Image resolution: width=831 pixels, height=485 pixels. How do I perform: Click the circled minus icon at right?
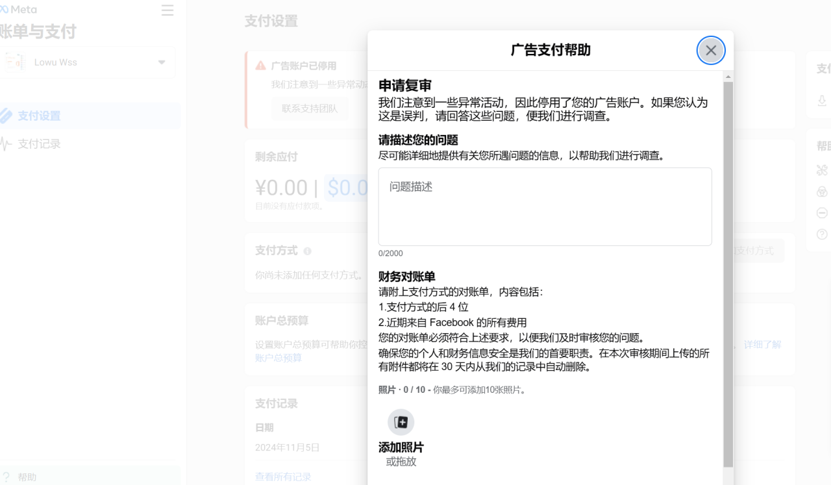(822, 213)
